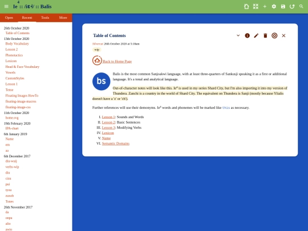This screenshot has height=231, width=308.
Task: Open Lexicon link in contents list
Action: click(x=108, y=133)
